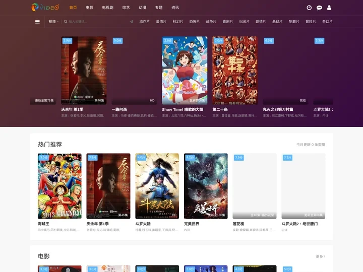Open the 庆余年 第1季 title in carousel
Screen dimensions: 363x272
(x=72, y=109)
